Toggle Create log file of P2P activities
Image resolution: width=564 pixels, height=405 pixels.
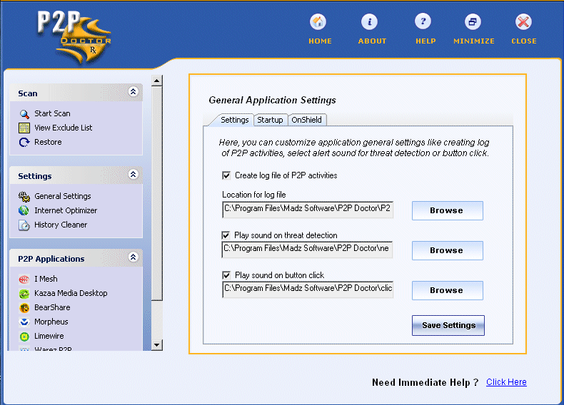226,175
